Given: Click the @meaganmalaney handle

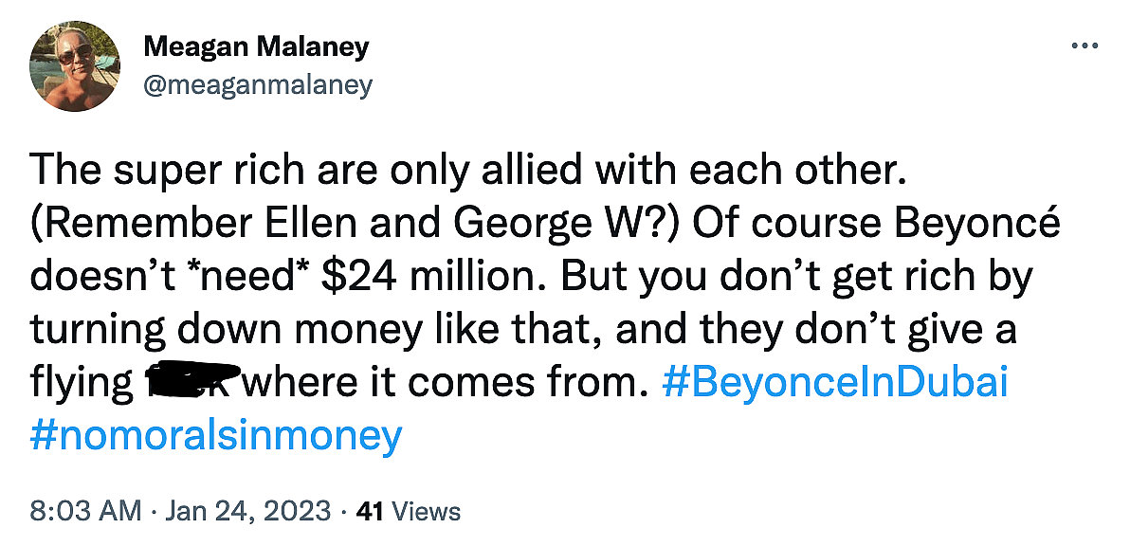Looking at the screenshot, I should 258,85.
